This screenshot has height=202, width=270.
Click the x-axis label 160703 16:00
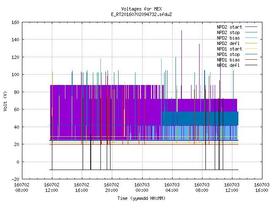[x=262, y=188]
